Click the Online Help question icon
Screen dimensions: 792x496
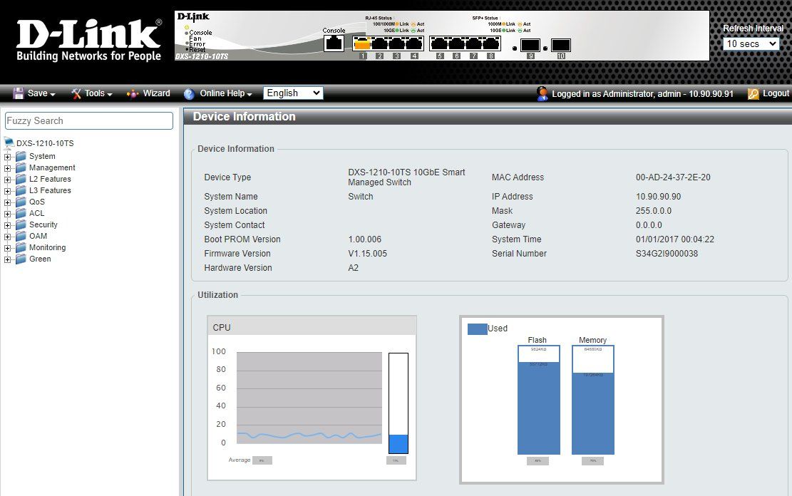(190, 93)
